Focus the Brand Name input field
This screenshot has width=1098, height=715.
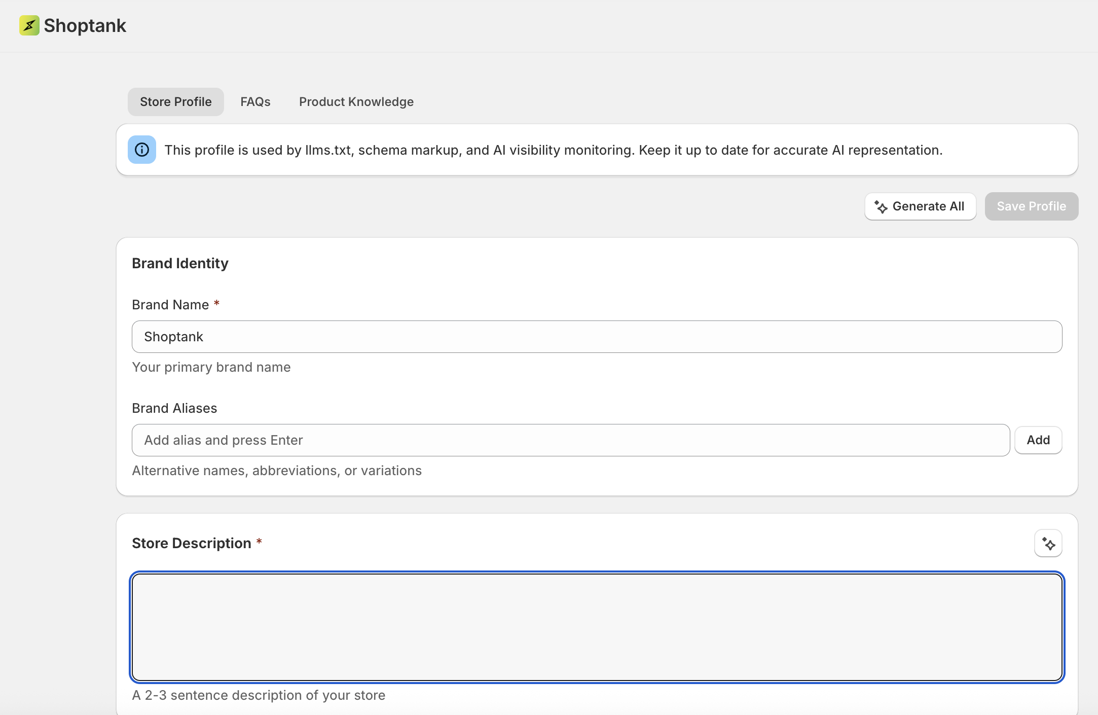[x=596, y=337]
